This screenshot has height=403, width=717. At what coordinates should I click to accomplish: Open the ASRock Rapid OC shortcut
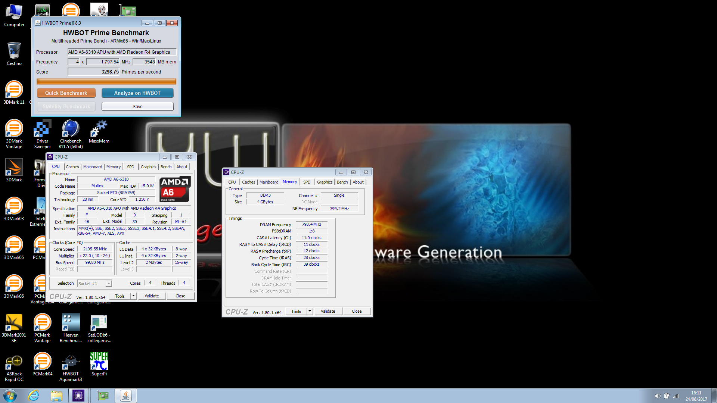[x=14, y=366]
